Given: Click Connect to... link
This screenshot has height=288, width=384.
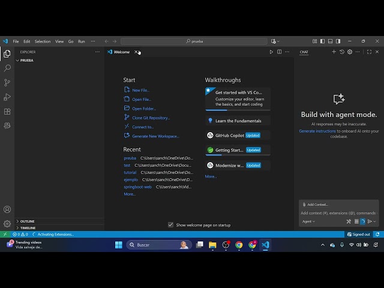Looking at the screenshot, I should pyautogui.click(x=143, y=127).
